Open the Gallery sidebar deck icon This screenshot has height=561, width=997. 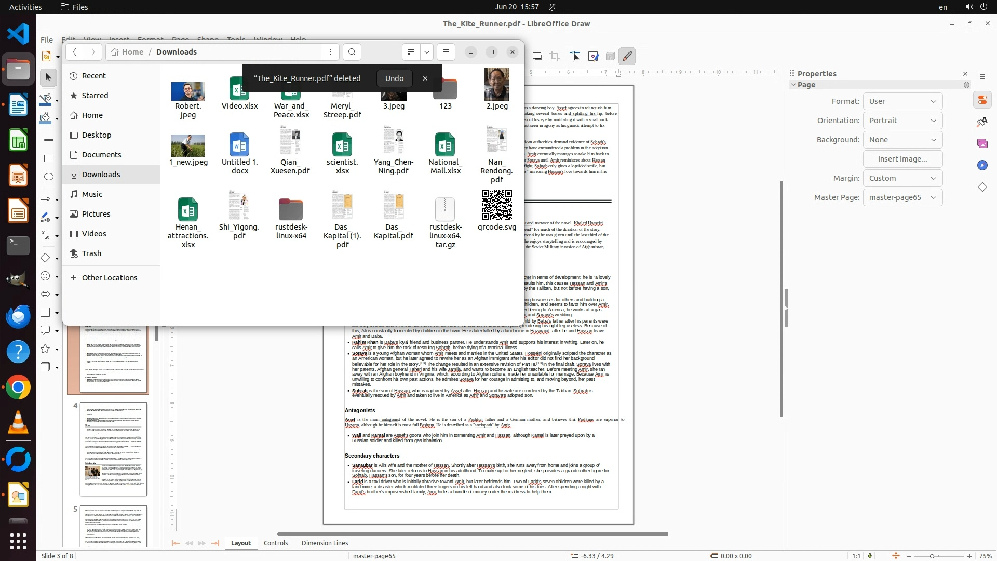pyautogui.click(x=982, y=143)
